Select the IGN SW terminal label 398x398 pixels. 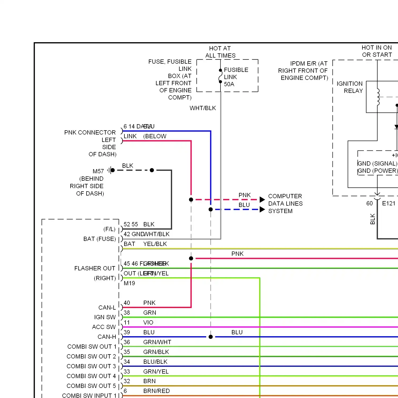(105, 317)
